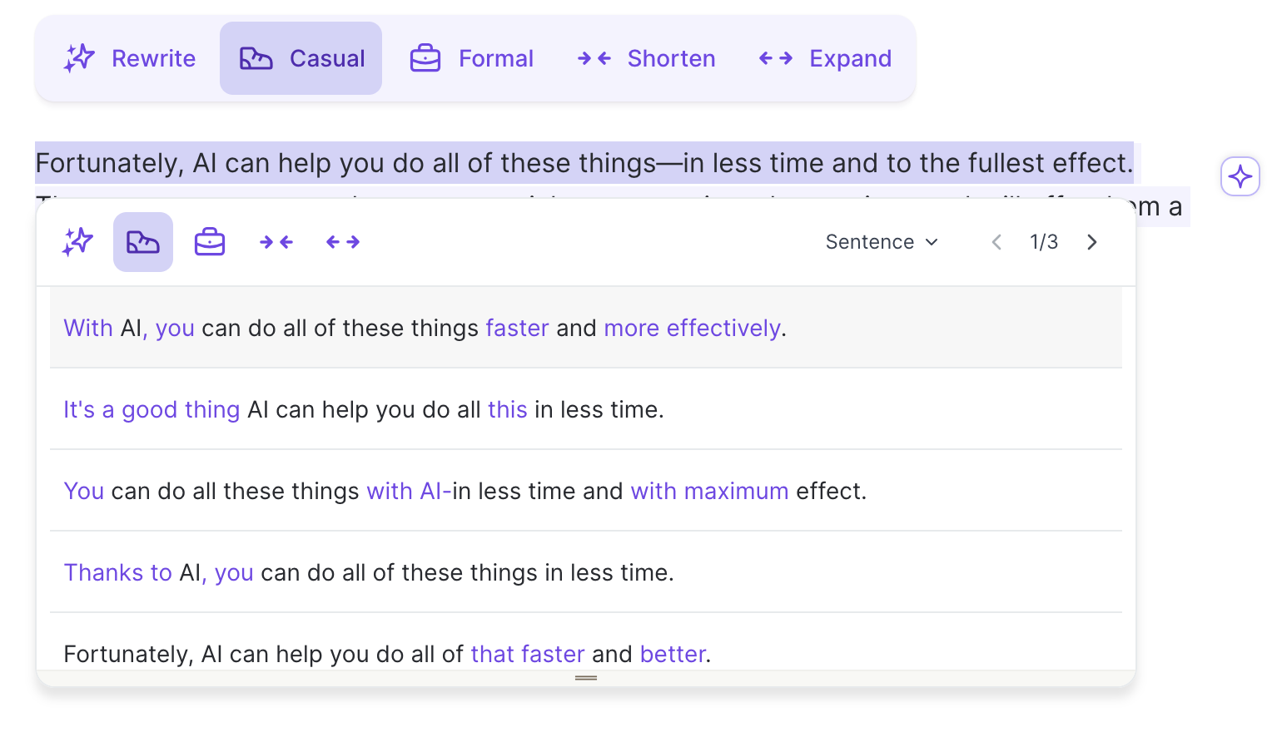This screenshot has height=732, width=1287.
Task: Apply the "Thanks to AI" suggestion
Action: 369,572
